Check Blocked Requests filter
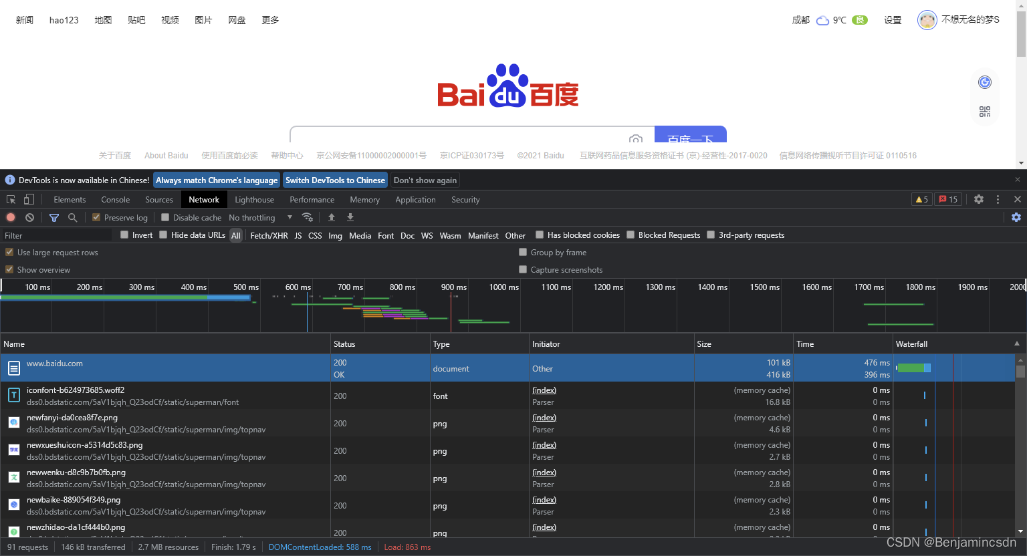Screen dimensions: 1027x556 click(x=631, y=235)
